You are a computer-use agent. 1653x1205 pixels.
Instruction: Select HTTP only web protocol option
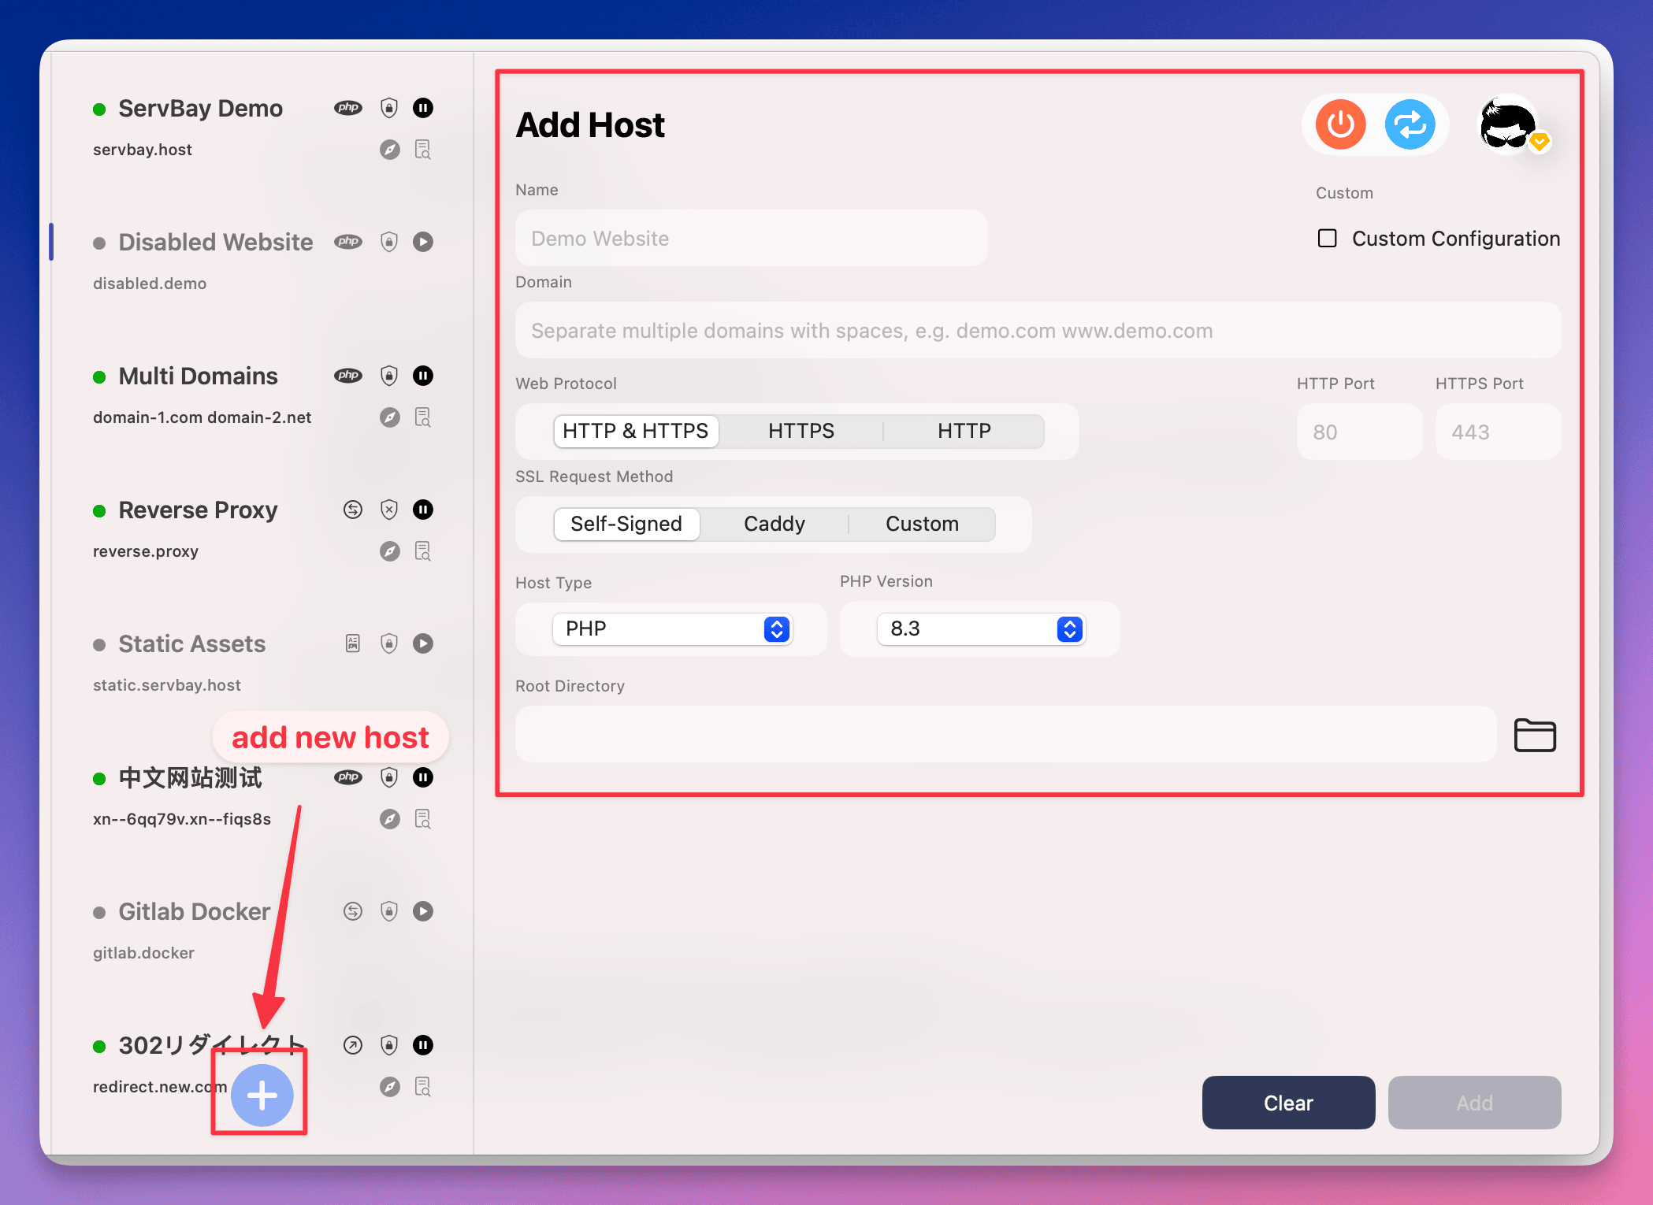click(x=965, y=430)
